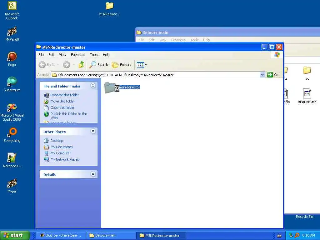Collapse File and Folder Tasks panel
The width and height of the screenshot is (320, 240).
click(93, 86)
